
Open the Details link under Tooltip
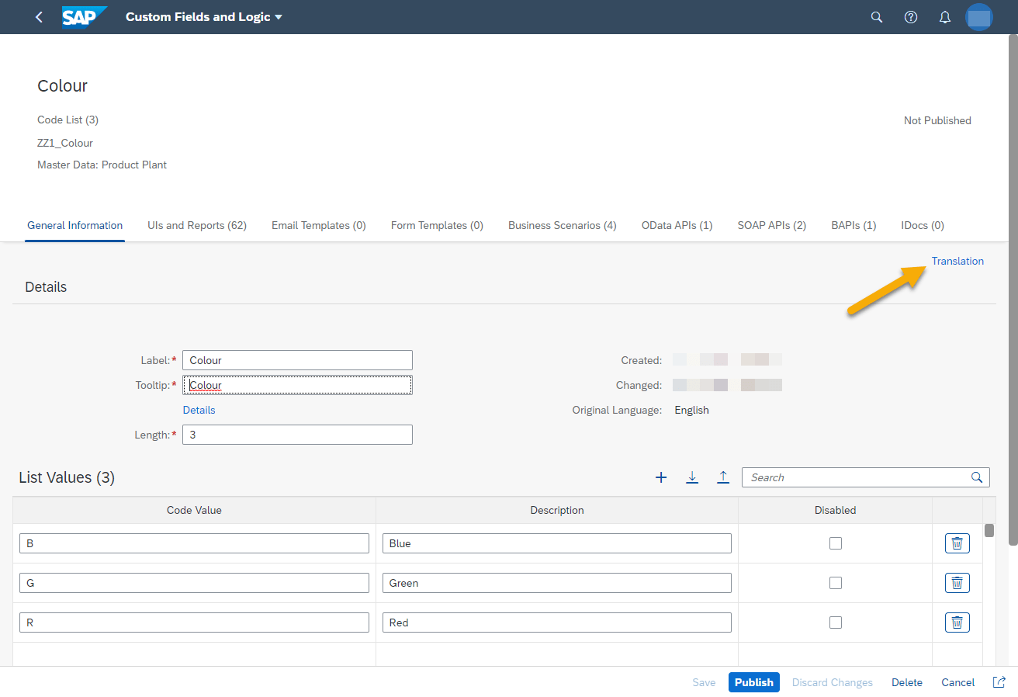coord(199,410)
